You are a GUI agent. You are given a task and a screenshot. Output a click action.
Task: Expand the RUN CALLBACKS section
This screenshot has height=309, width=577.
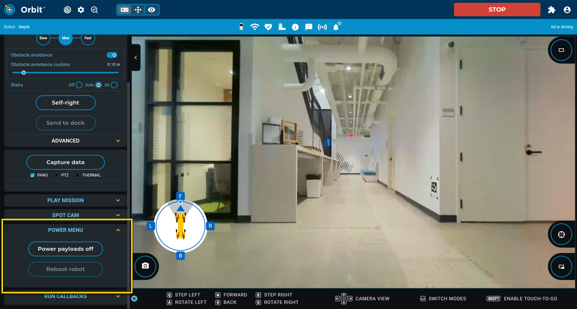tap(66, 296)
